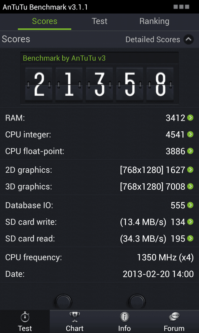Tap green arrow beside SD card read 195
The image size is (199, 333).
tap(190, 238)
